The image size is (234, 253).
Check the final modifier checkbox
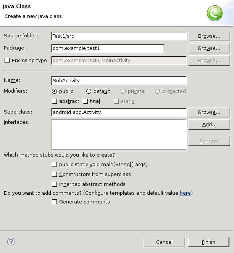pos(86,101)
